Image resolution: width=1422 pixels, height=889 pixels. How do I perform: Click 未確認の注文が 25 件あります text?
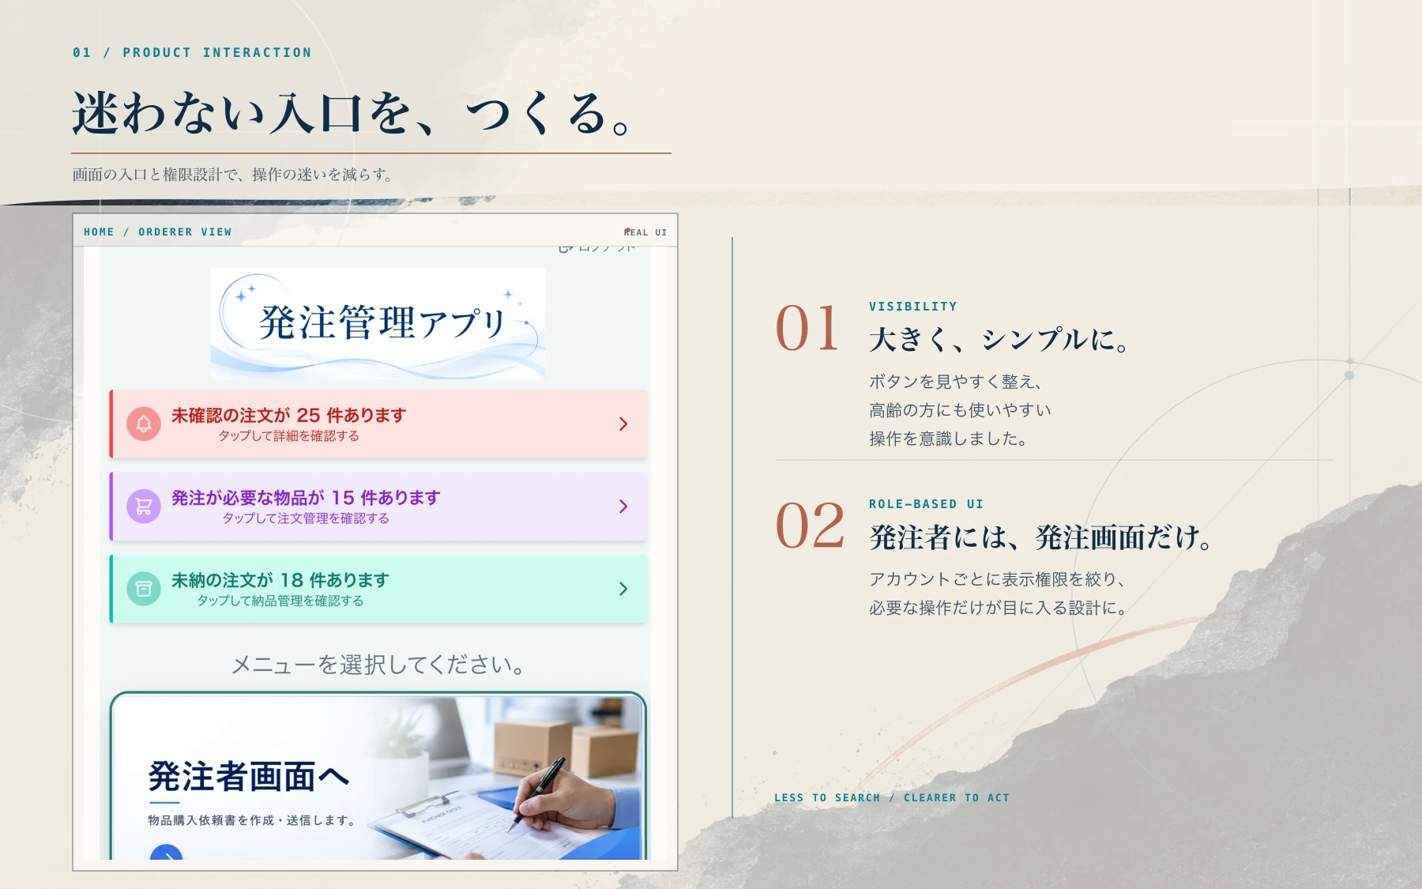(x=288, y=415)
